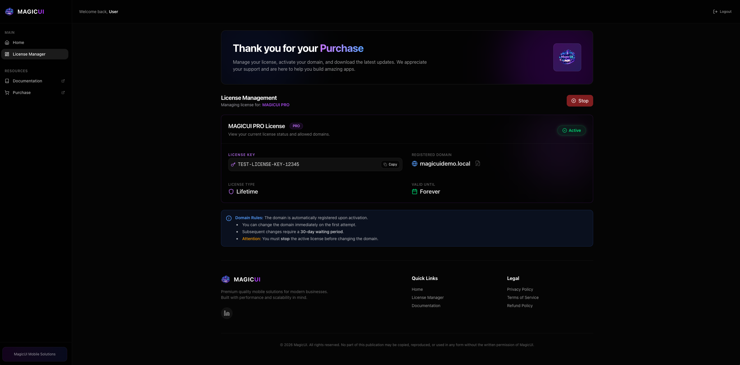The image size is (740, 365).
Task: Copy the license key
Action: [390, 164]
